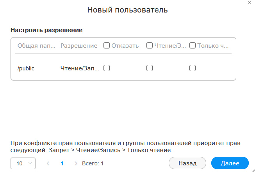Click the Далее button
255x172 pixels.
coord(230,163)
